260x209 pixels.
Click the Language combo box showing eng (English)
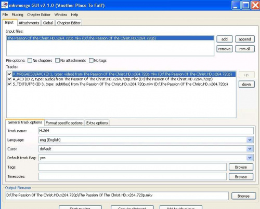tap(146, 140)
